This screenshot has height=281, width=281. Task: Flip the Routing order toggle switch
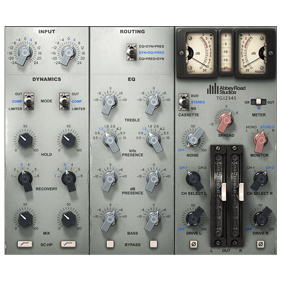131,52
